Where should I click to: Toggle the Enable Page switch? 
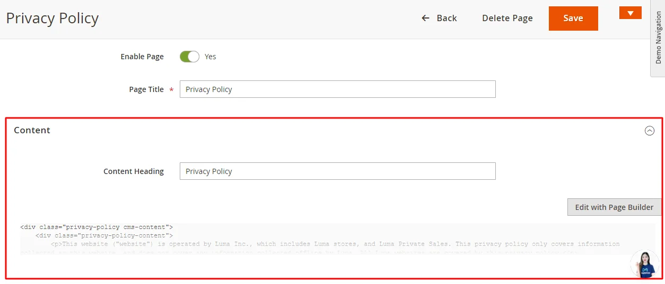click(x=189, y=57)
